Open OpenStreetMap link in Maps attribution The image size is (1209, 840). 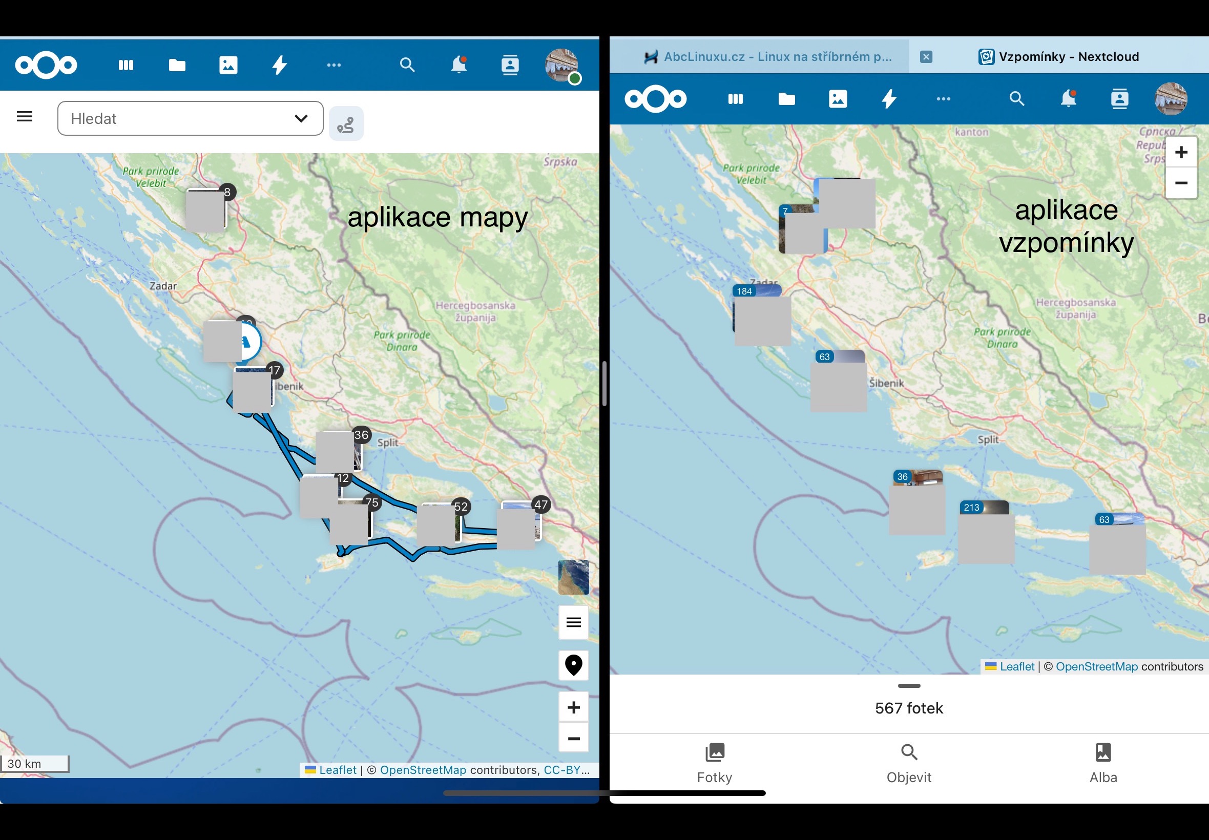(423, 770)
